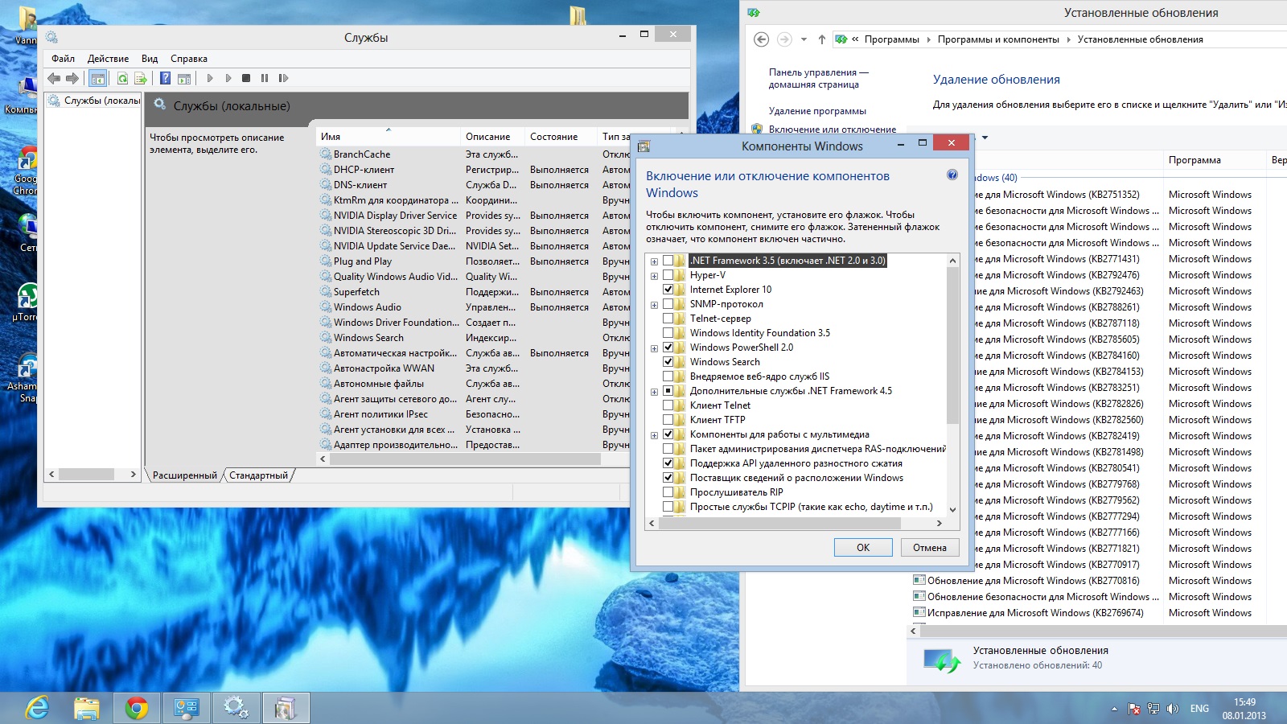This screenshot has width=1287, height=724.
Task: Click the Services list horizontal scrollbar
Action: click(465, 459)
